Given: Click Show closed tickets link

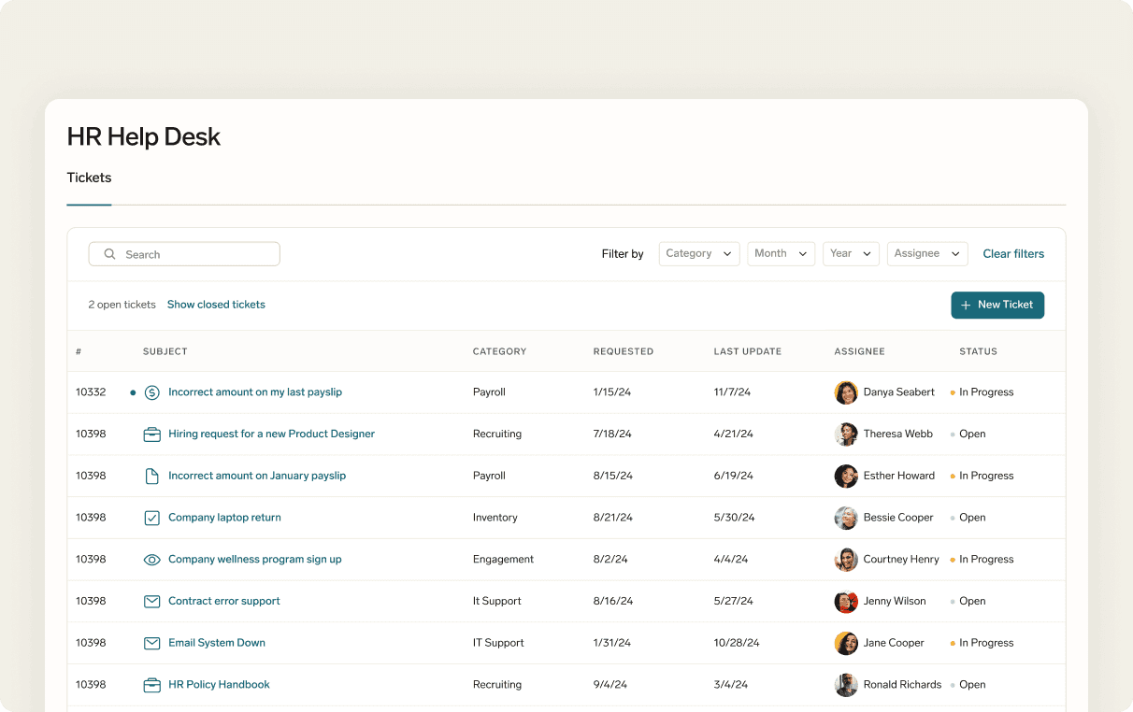Looking at the screenshot, I should 216,305.
